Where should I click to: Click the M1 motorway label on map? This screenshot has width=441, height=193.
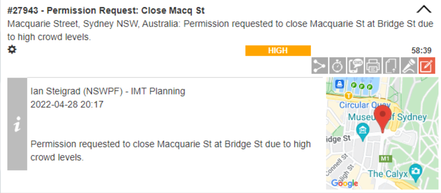coord(385,159)
